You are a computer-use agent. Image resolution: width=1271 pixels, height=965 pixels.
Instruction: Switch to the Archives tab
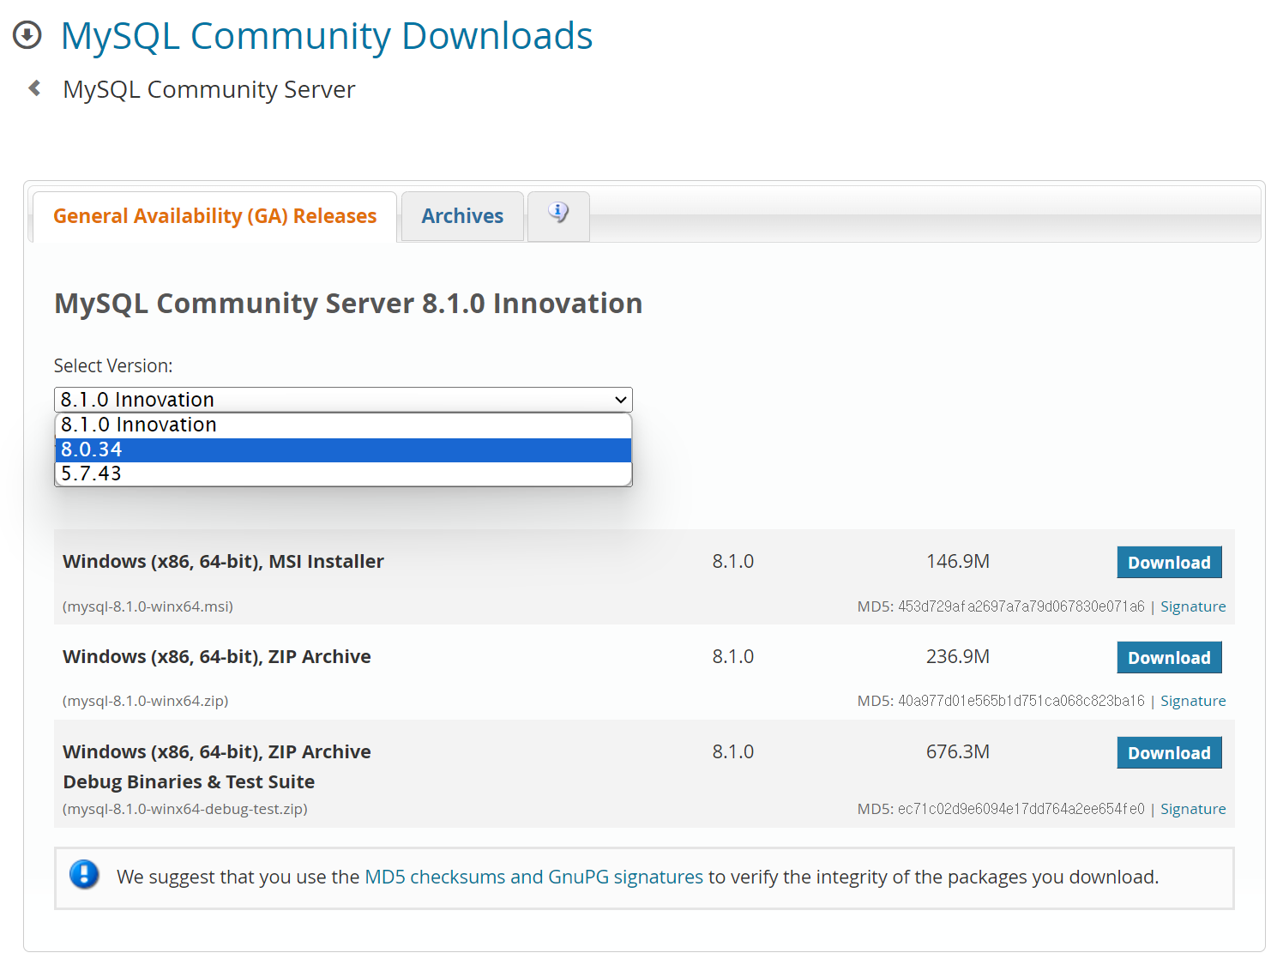(x=461, y=215)
